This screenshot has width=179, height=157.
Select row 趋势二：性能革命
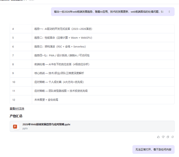[92, 38]
